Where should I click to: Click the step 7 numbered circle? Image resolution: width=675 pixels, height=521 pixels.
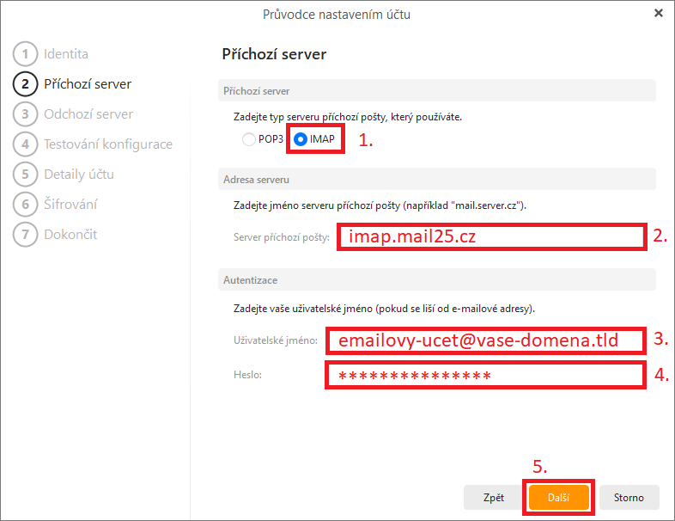click(26, 235)
